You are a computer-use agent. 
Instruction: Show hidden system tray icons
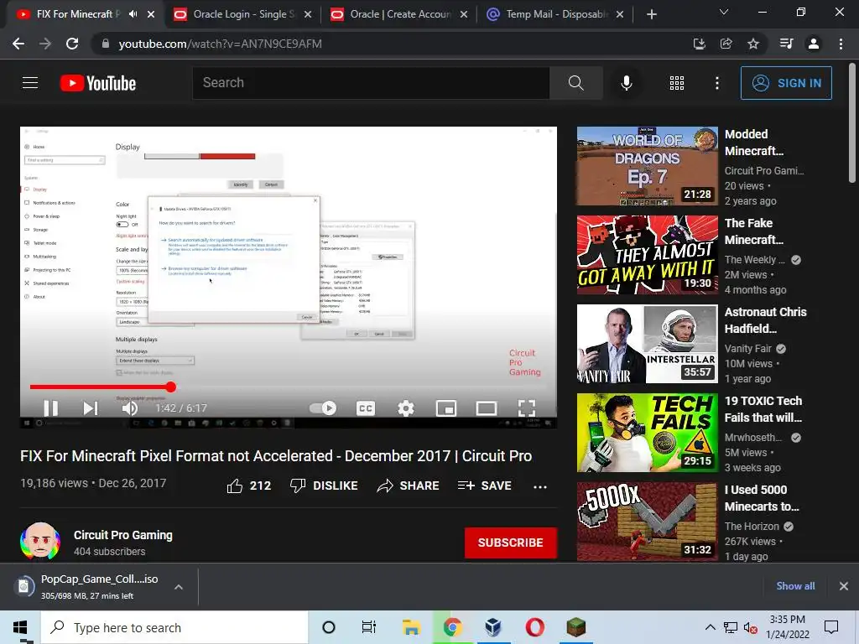pyautogui.click(x=710, y=627)
